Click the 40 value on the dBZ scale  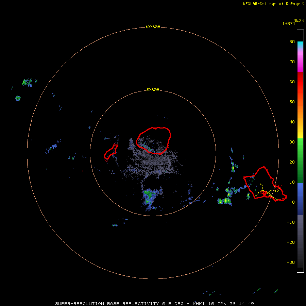click(292, 122)
